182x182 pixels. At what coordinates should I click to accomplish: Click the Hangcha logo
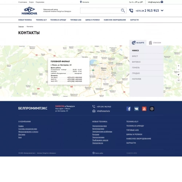pyautogui.click(x=29, y=11)
